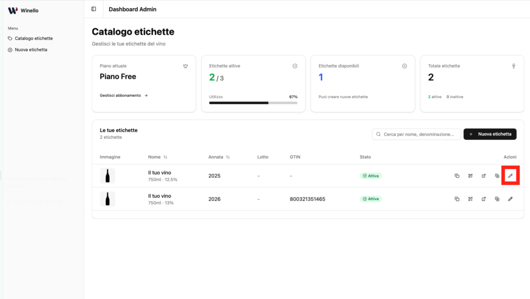Sort table by Nome column
The width and height of the screenshot is (530, 299).
(157, 157)
